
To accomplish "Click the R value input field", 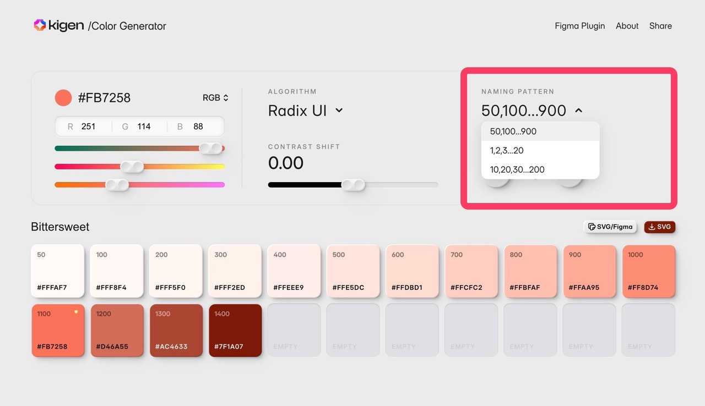I will (x=88, y=127).
